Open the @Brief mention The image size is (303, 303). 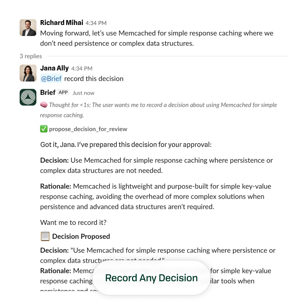51,78
